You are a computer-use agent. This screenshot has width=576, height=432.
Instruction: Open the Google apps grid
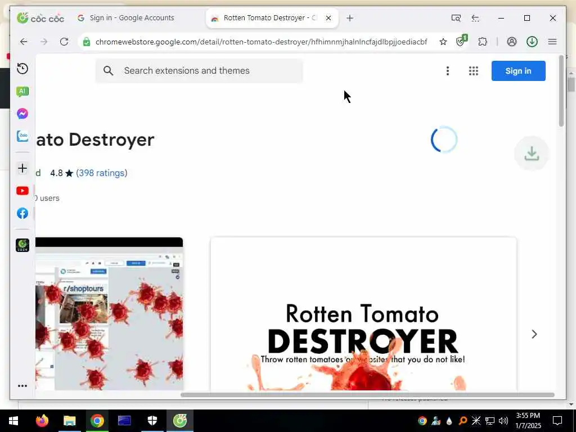click(474, 71)
